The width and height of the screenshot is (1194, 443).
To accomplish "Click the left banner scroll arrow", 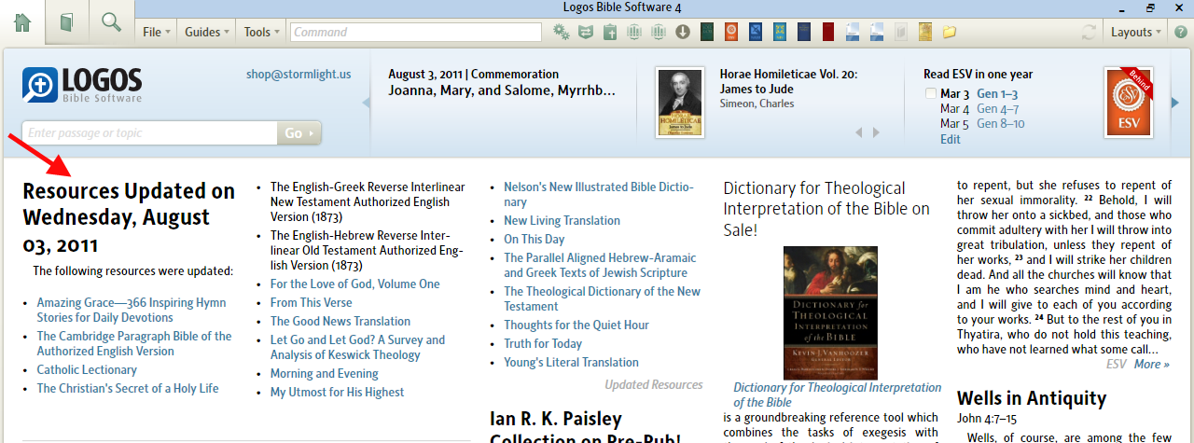I will click(367, 103).
